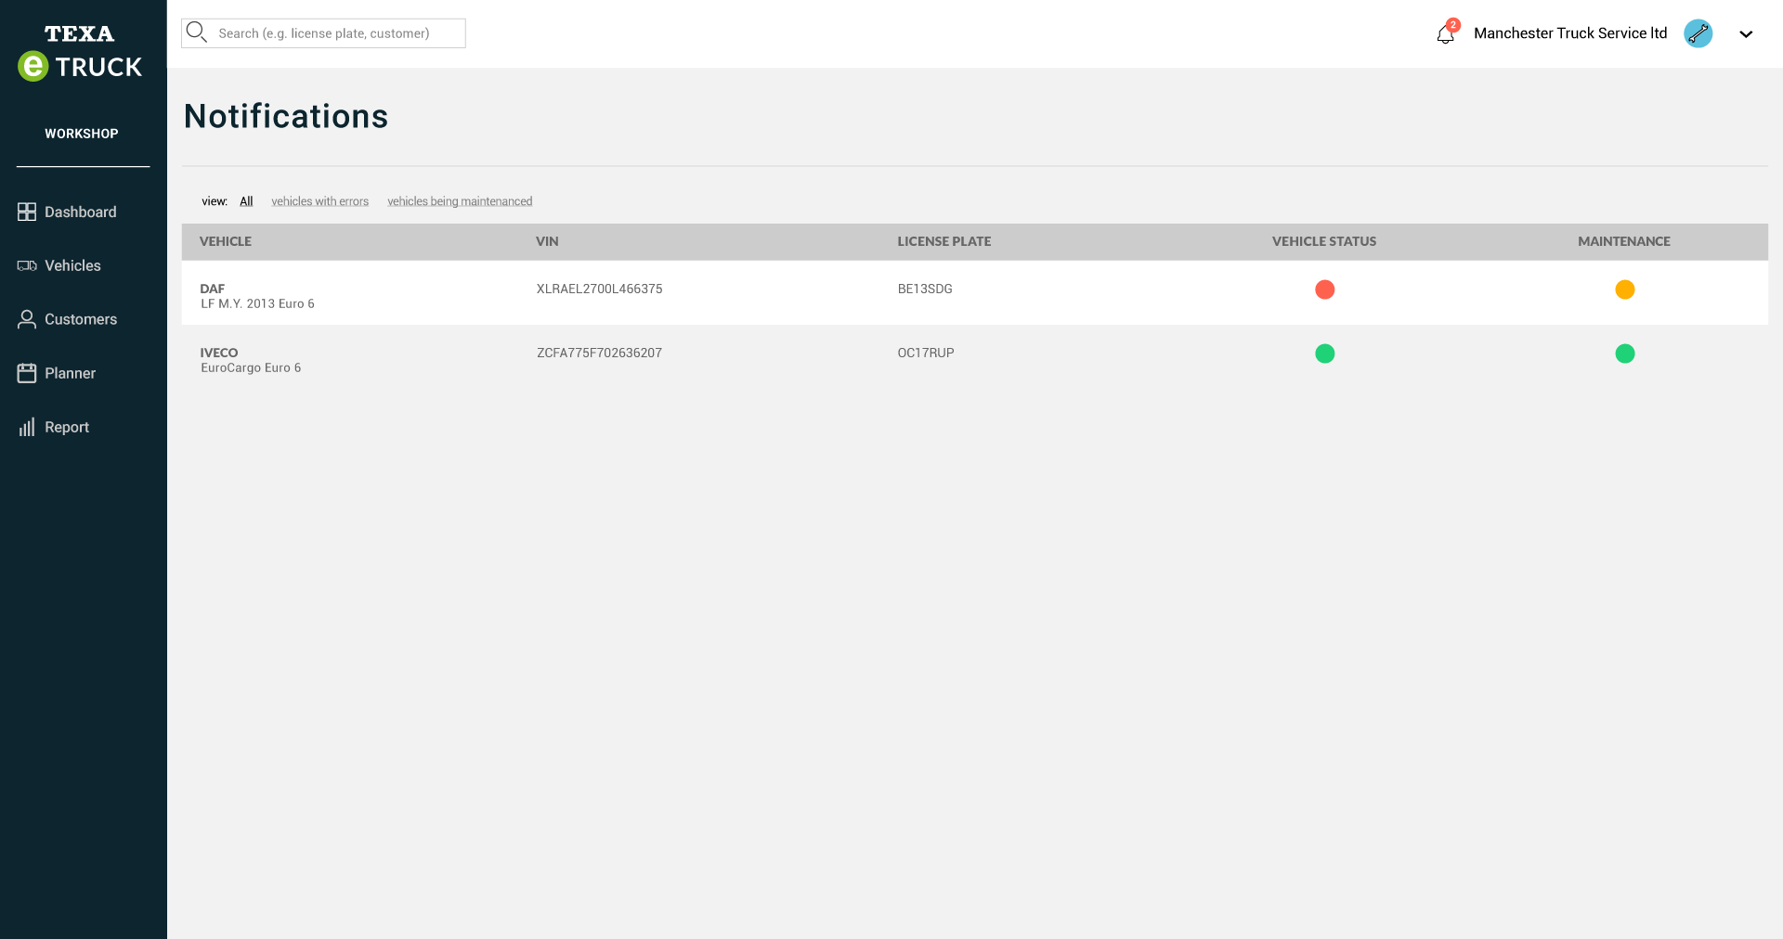Open the DAF LF M.Y. 2013 vehicle row
This screenshot has width=1783, height=939.
click(975, 292)
